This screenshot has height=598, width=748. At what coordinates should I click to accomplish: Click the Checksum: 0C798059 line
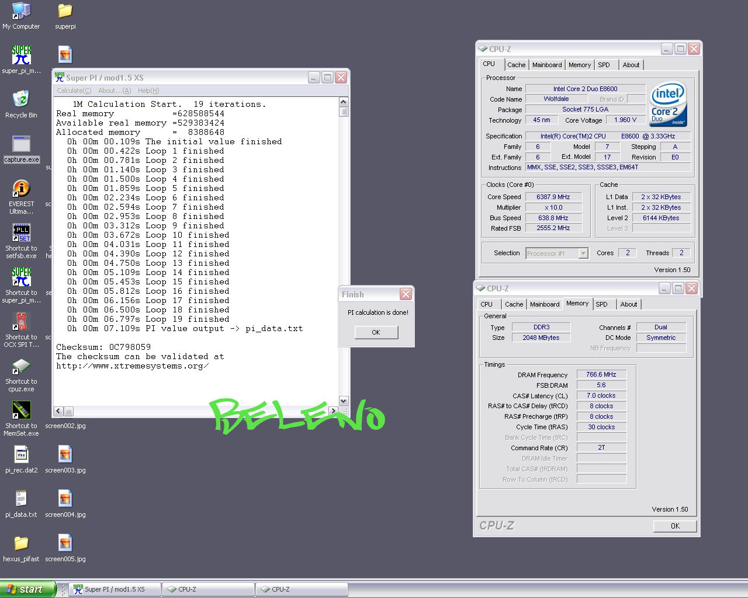103,347
